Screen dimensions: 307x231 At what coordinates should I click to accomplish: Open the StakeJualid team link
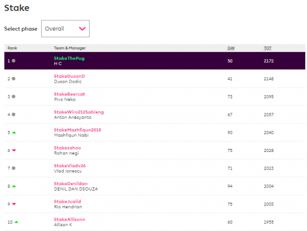pyautogui.click(x=68, y=202)
